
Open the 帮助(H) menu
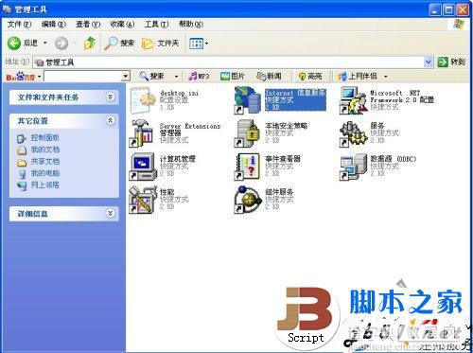(191, 24)
